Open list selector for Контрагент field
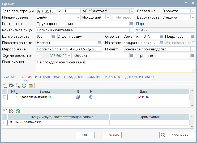 (x=132, y=24)
